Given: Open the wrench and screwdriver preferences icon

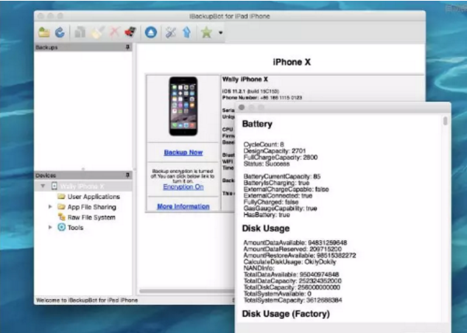Looking at the screenshot, I should (171, 32).
